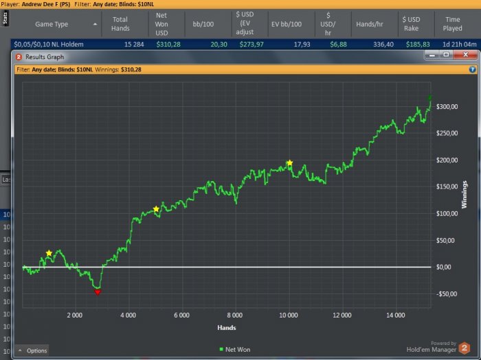Screen dimensions: 481x360
Task: Sort by the Total Hands column
Action: tap(120, 24)
